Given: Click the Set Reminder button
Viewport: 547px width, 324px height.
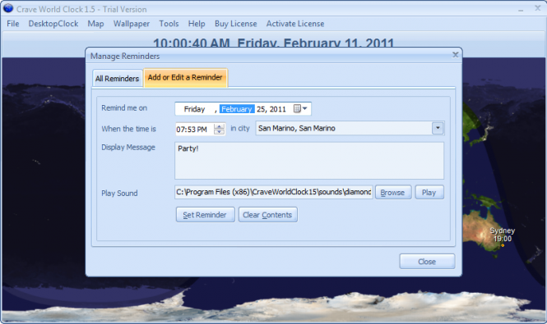Looking at the screenshot, I should tap(205, 215).
